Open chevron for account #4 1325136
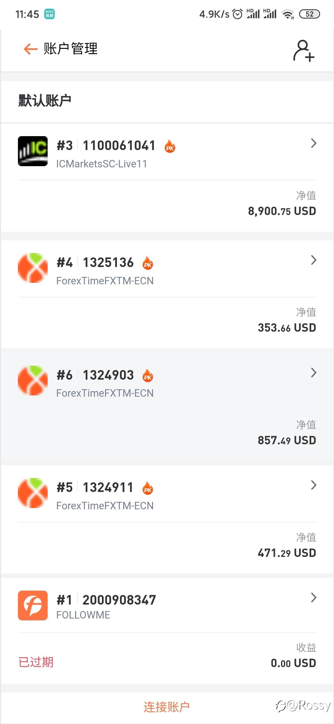Image resolution: width=334 pixels, height=724 pixels. 314,260
